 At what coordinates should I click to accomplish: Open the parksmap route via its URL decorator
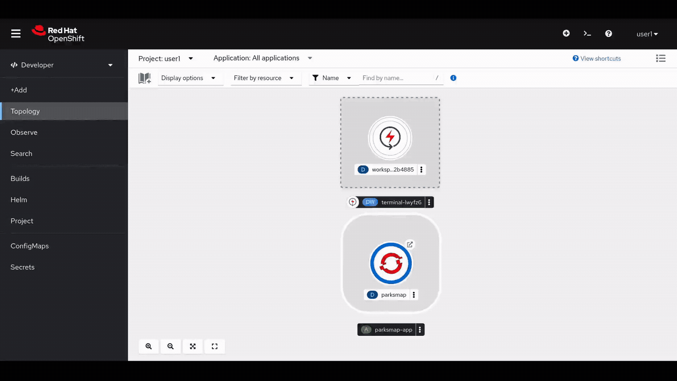[410, 245]
